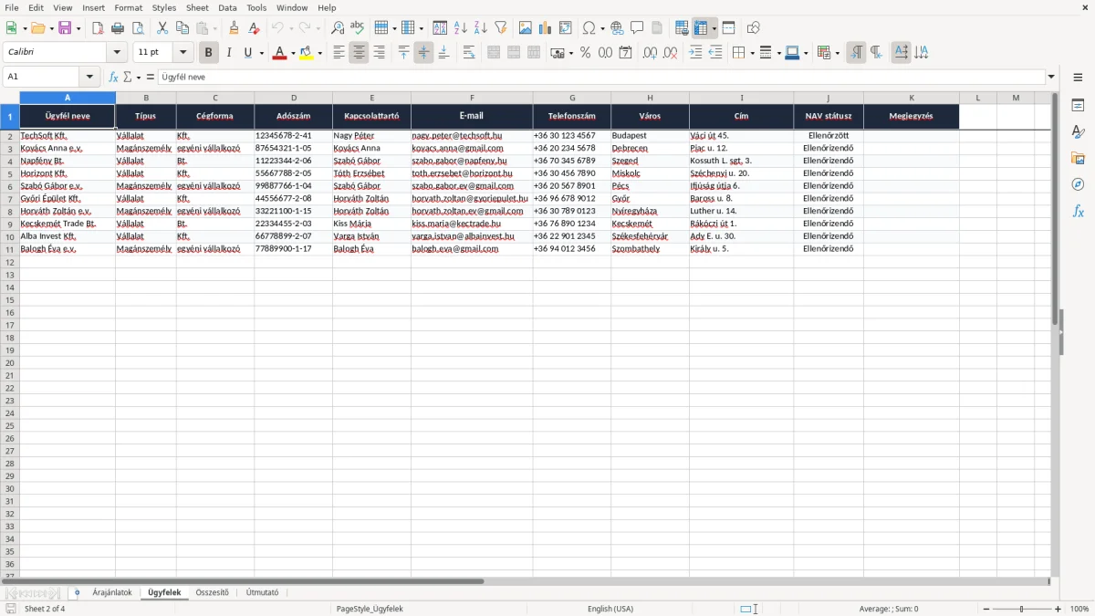Click Sort Ascending icon
This screenshot has width=1095, height=616.
pos(460,28)
